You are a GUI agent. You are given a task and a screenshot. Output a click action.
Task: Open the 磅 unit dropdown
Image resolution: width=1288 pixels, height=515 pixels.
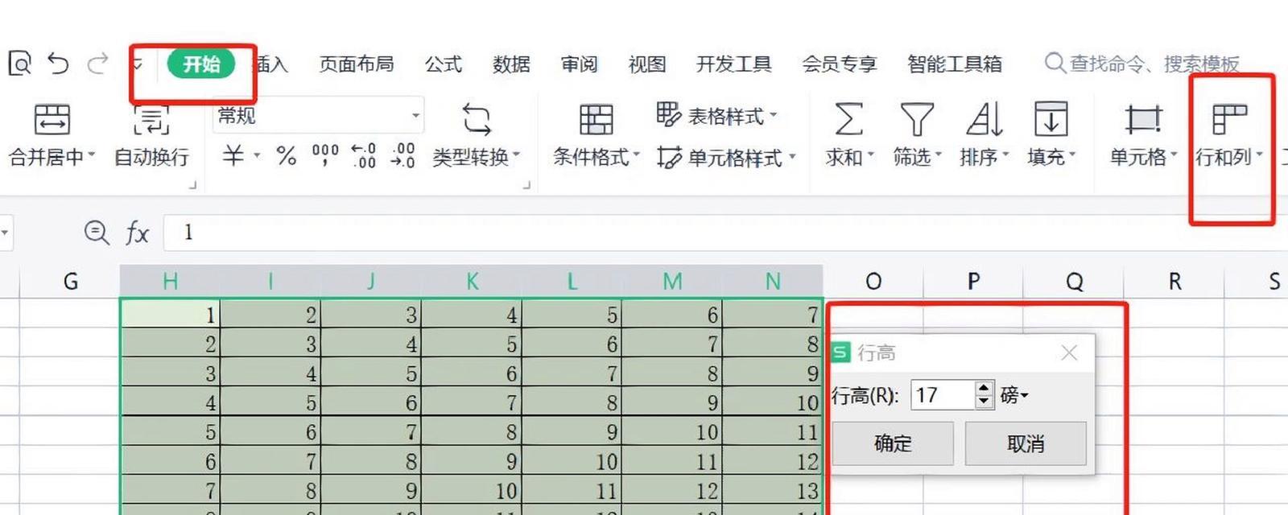pos(1014,395)
